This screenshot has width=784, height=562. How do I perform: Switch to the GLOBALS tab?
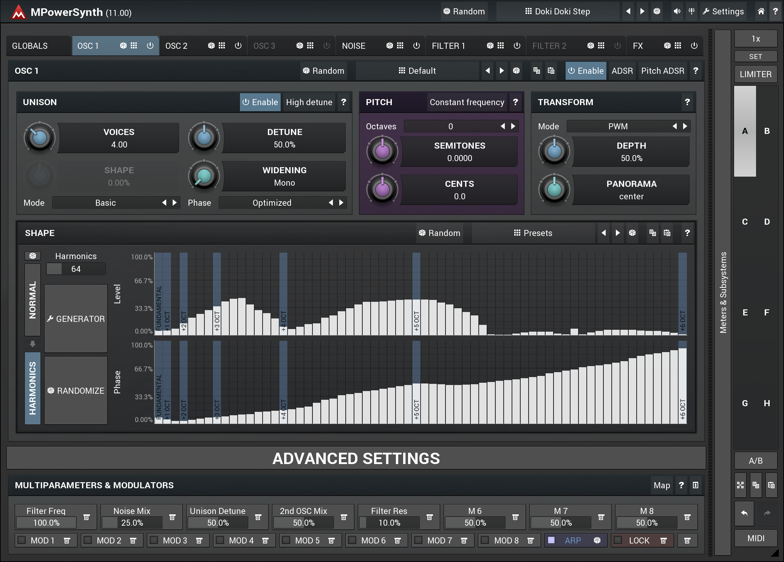(x=29, y=46)
